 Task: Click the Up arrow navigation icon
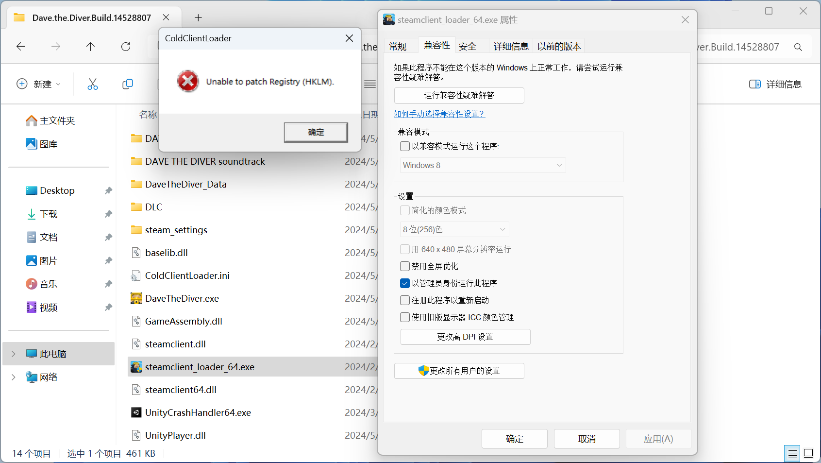[90, 47]
